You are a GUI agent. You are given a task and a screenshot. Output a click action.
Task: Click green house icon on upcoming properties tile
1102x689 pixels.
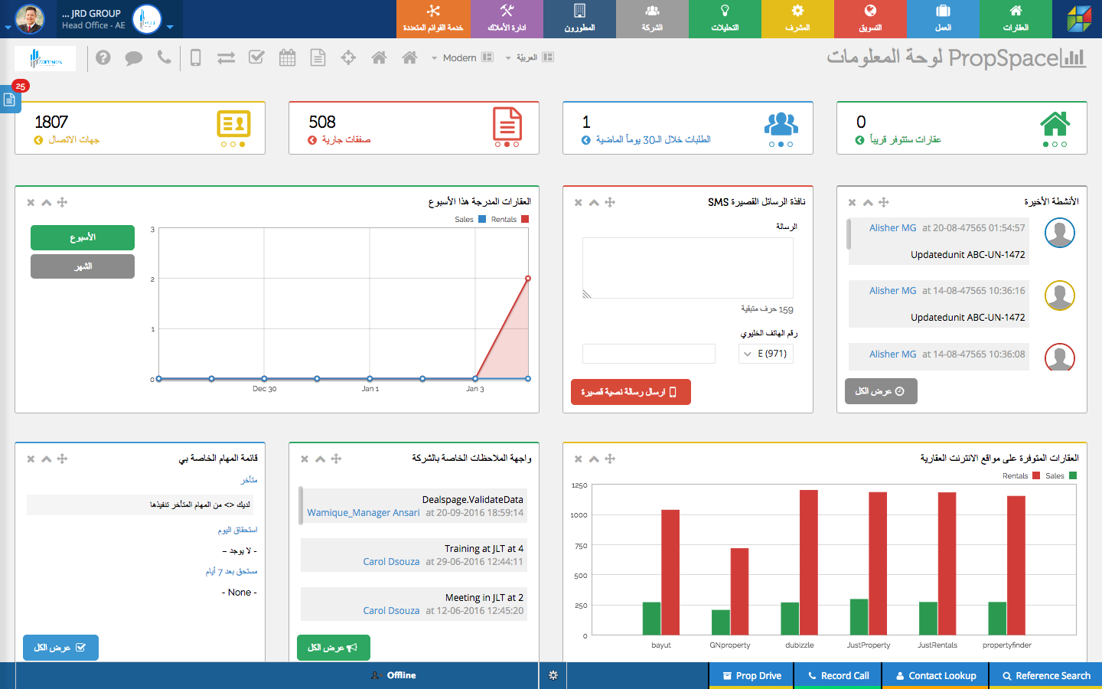1055,124
